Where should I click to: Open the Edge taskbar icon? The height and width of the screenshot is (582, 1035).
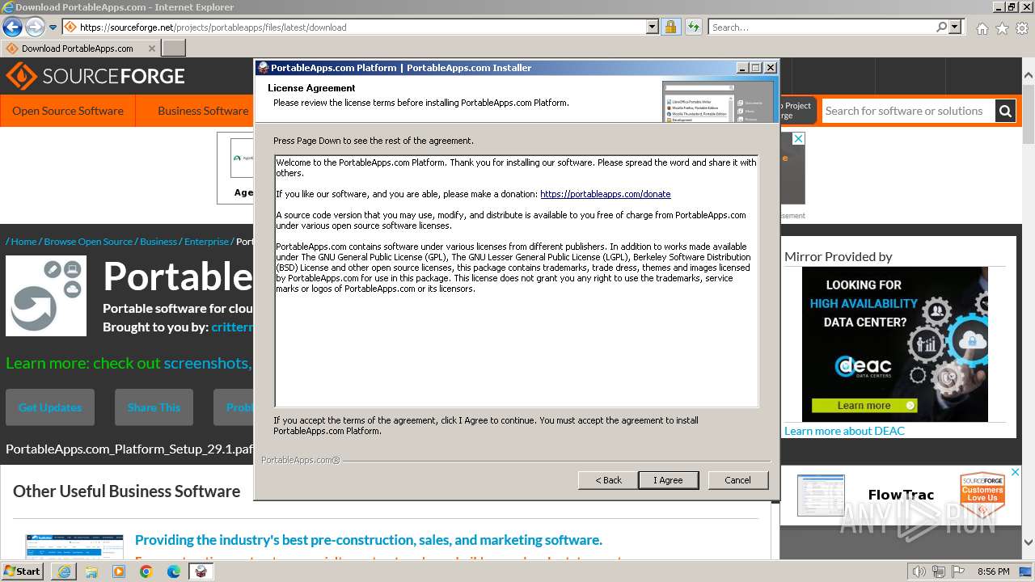[174, 571]
